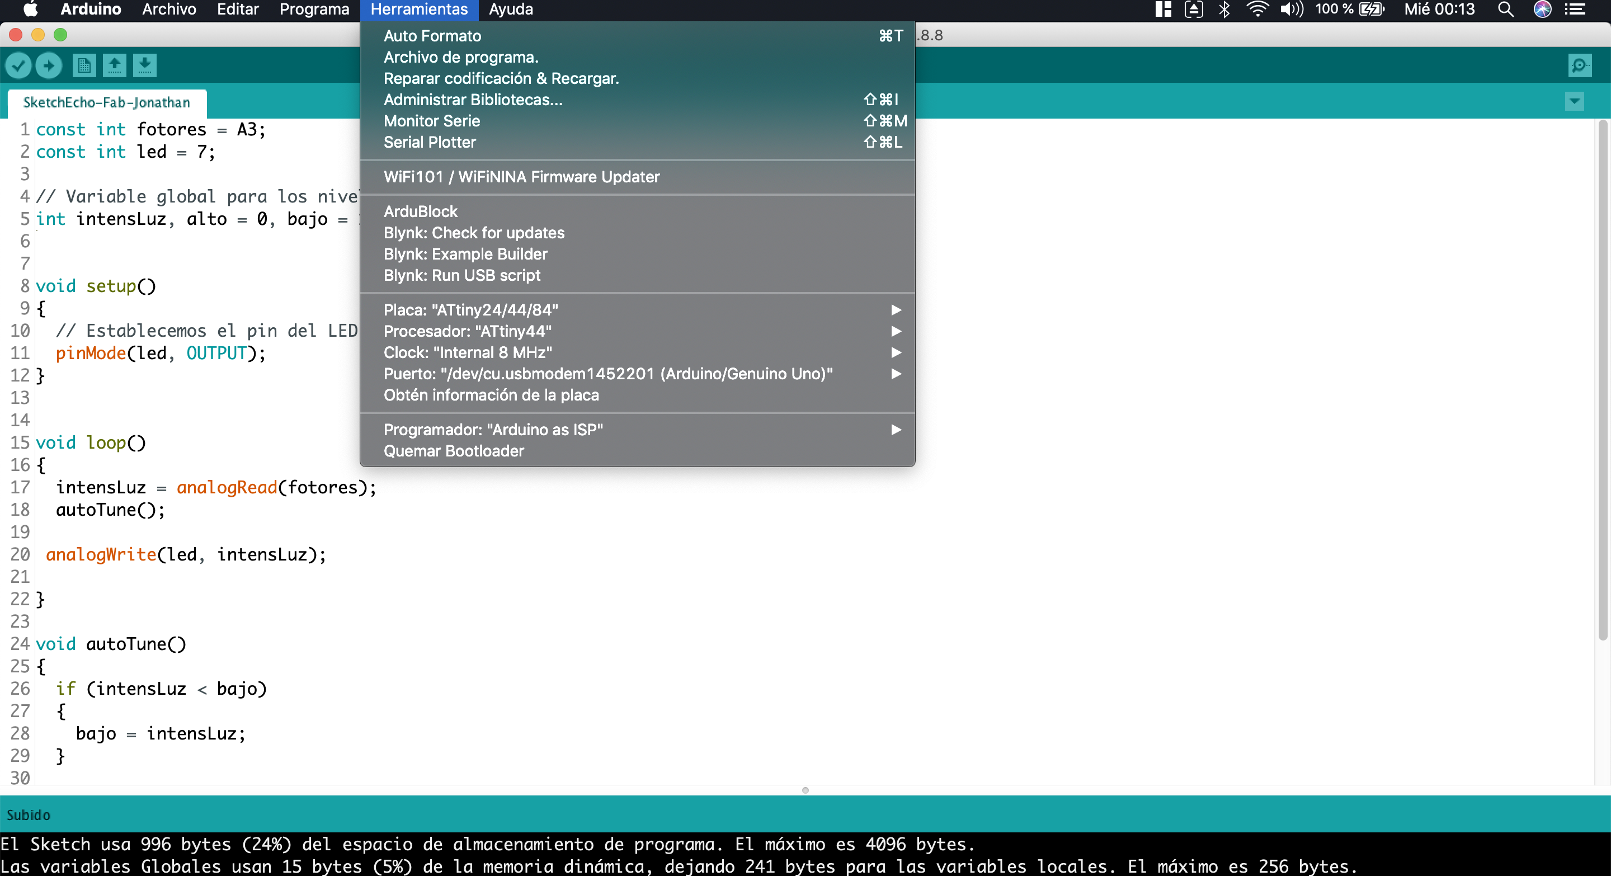Click the Verify sketch checkmark icon
This screenshot has width=1611, height=876.
click(x=19, y=65)
